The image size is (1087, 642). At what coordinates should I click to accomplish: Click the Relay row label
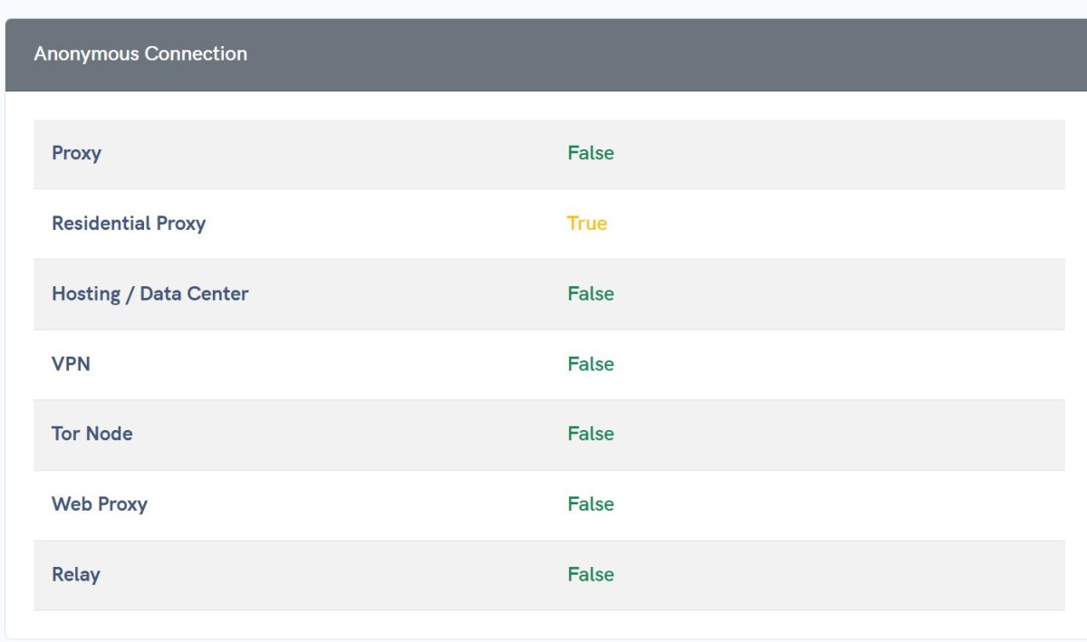click(75, 574)
